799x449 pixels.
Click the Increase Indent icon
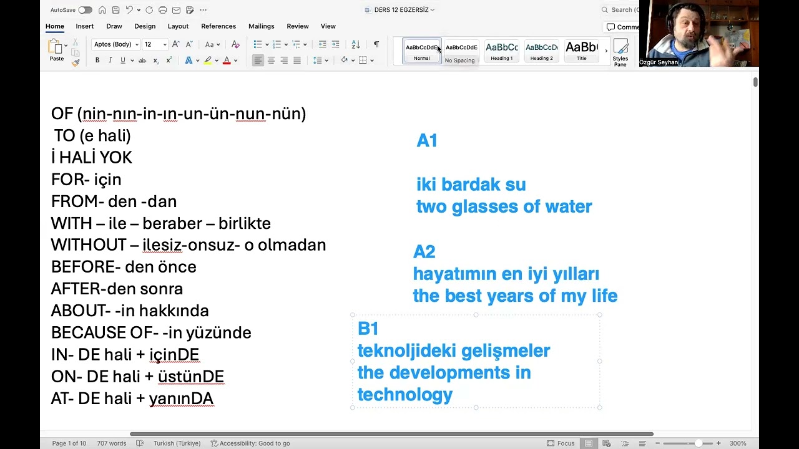(335, 44)
